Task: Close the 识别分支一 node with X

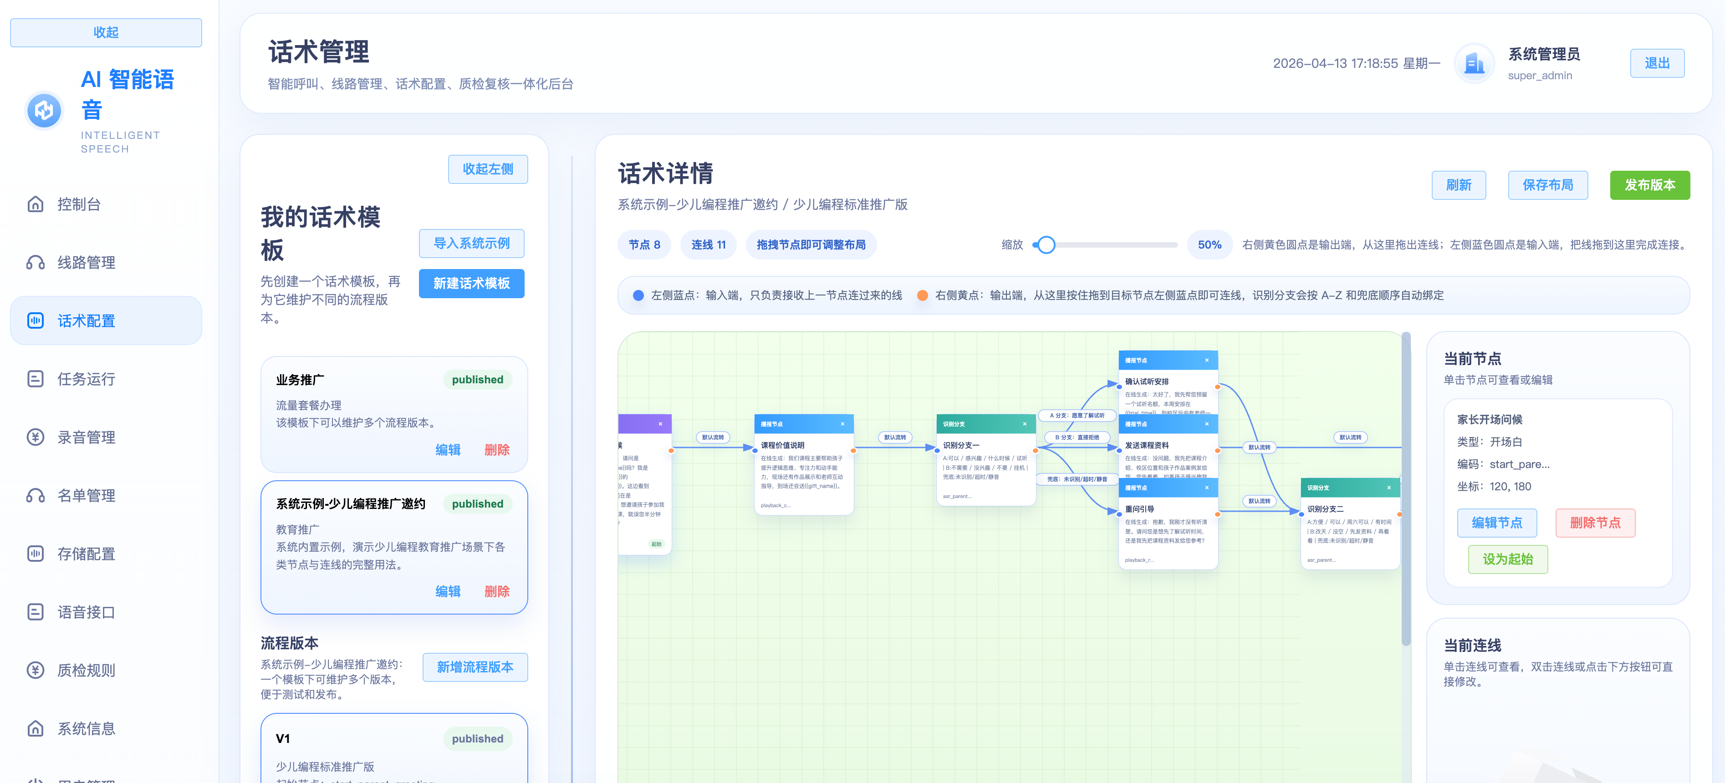Action: [x=1025, y=424]
